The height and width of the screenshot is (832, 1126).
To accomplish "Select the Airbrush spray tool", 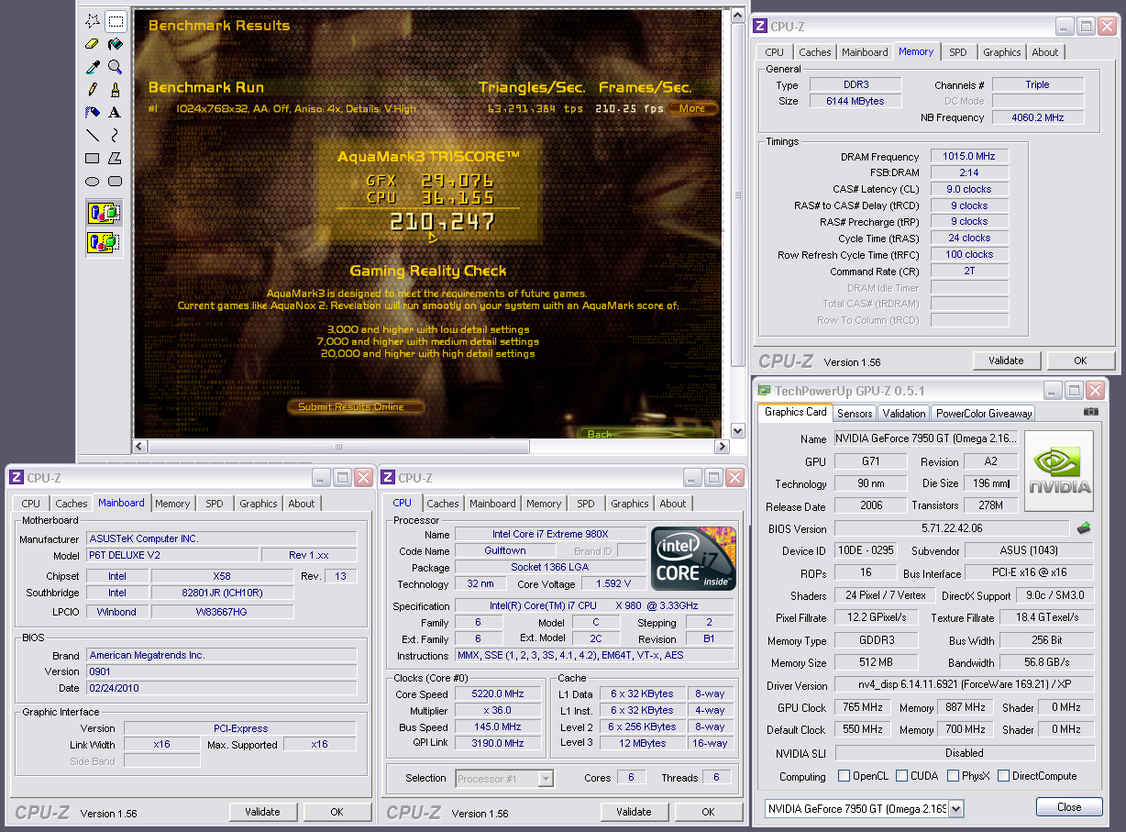I will coord(93,113).
